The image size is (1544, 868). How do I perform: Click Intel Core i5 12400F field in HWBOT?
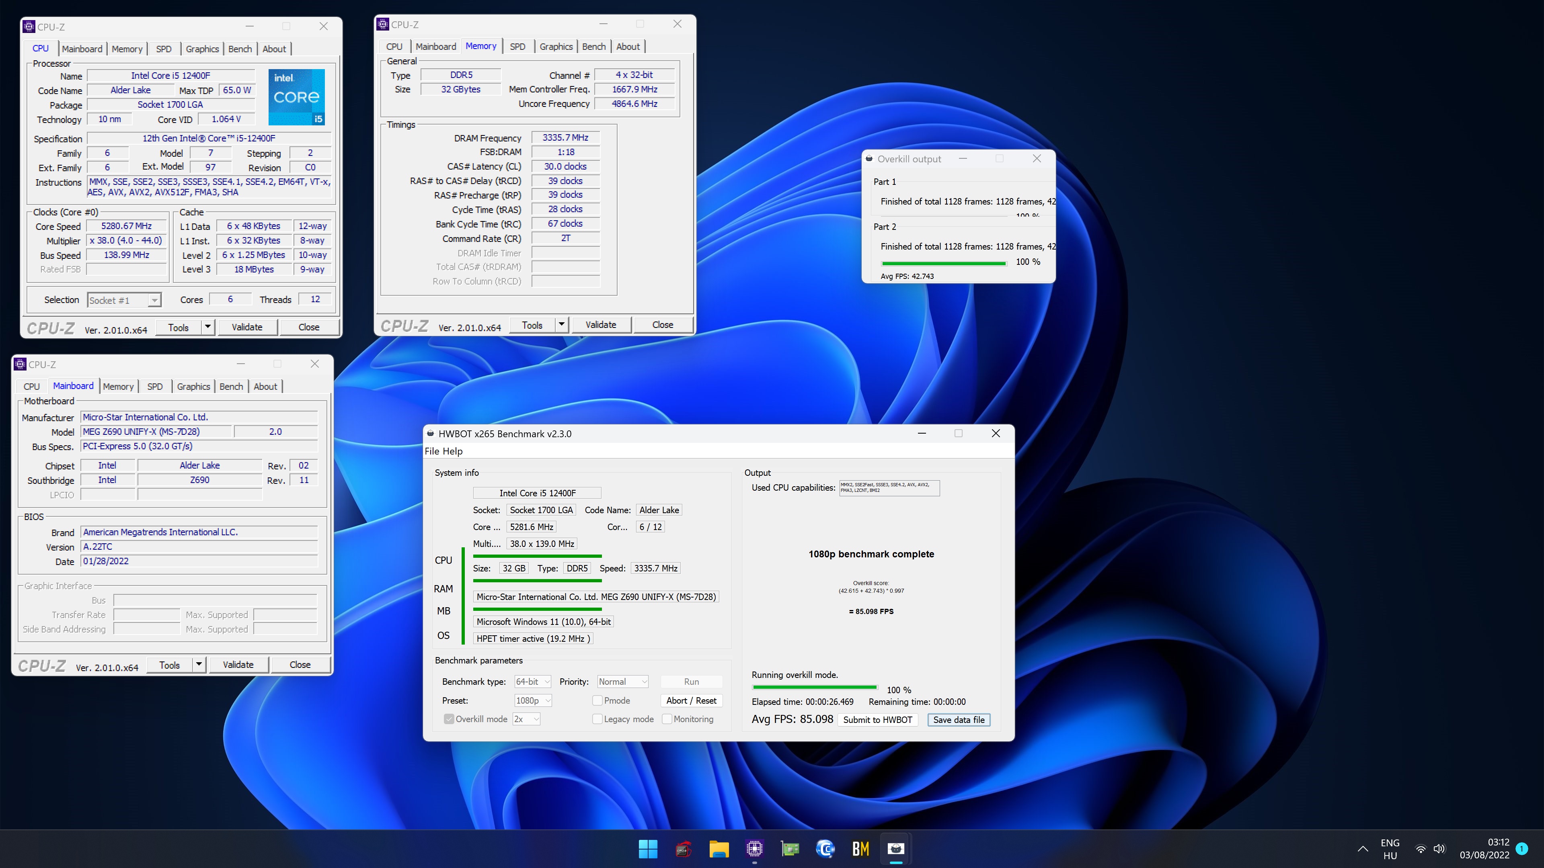point(537,493)
